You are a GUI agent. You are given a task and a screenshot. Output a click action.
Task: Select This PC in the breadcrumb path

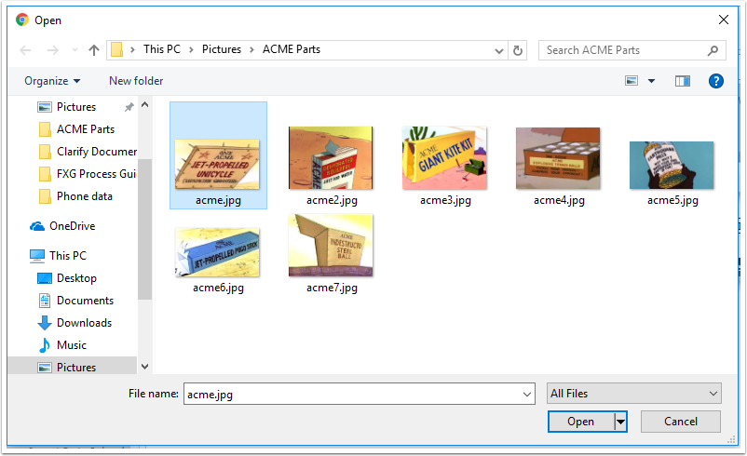pyautogui.click(x=162, y=49)
